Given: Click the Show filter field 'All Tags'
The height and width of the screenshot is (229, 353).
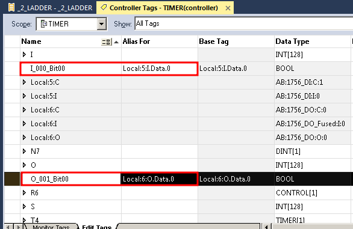Looking at the screenshot, I should pos(244,23).
